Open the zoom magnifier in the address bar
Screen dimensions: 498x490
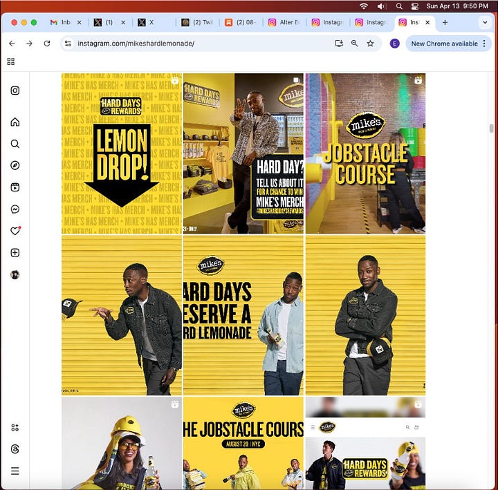[x=355, y=44]
